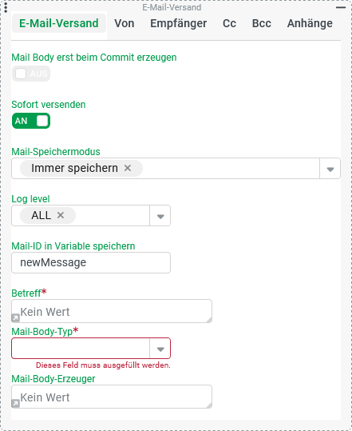Click the 'Mail-ID in Variable speichern' input field
This screenshot has height=431, width=352.
click(91, 262)
